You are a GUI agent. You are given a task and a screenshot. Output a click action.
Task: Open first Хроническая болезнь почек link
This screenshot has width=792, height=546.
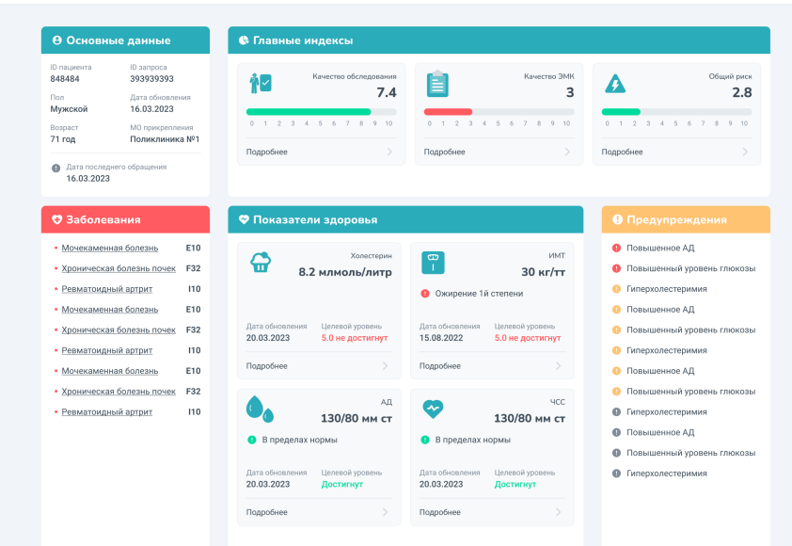point(119,269)
